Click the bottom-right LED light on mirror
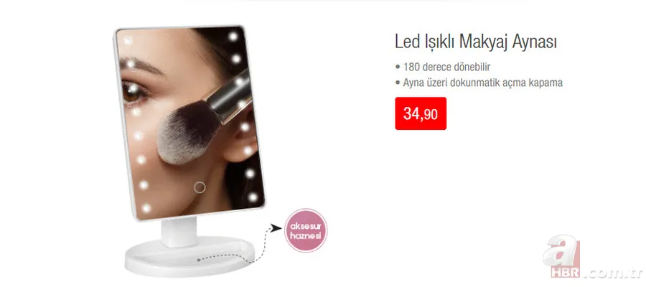Viewport: 646px width, 287px height. tap(253, 197)
